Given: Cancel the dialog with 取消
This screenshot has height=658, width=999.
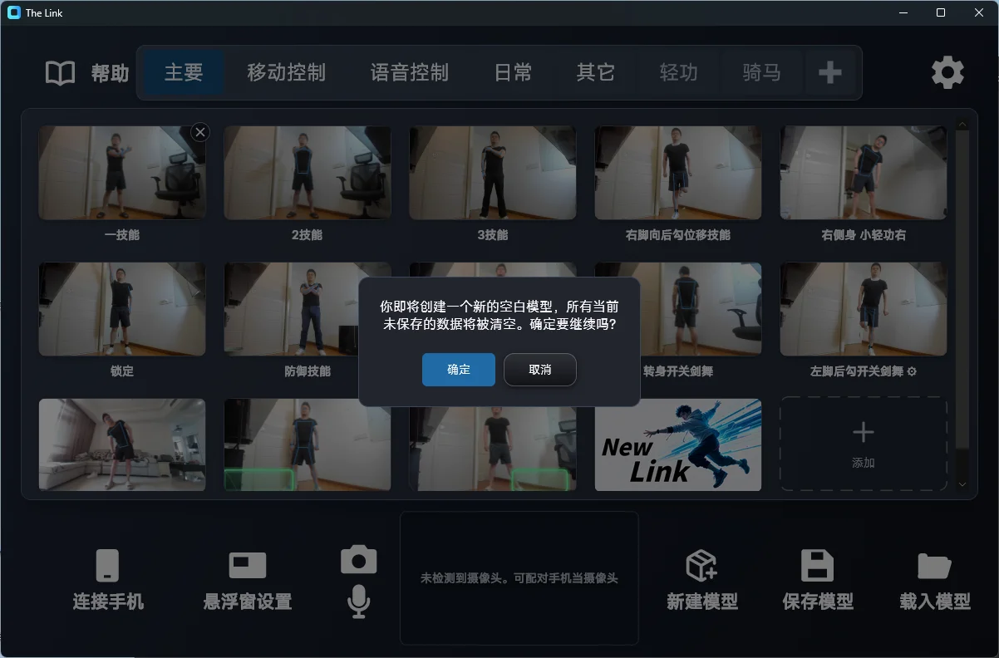Looking at the screenshot, I should (540, 370).
